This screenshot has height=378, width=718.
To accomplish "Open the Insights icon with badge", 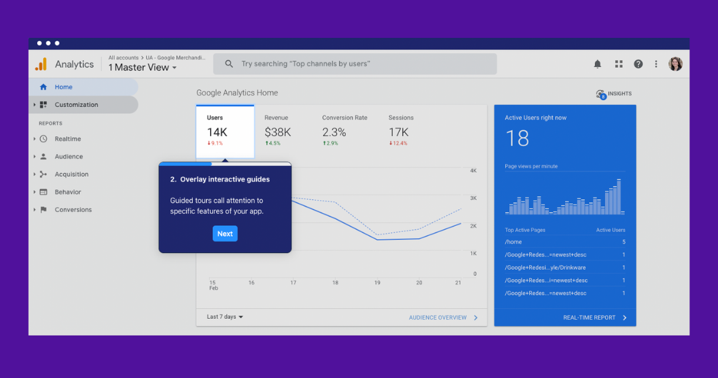I will click(x=600, y=94).
